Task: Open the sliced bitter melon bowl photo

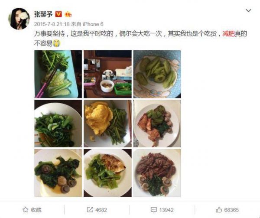Action: 157,74
